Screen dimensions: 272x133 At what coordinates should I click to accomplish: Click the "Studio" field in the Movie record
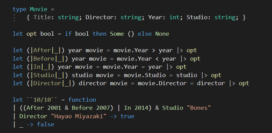(x=197, y=17)
